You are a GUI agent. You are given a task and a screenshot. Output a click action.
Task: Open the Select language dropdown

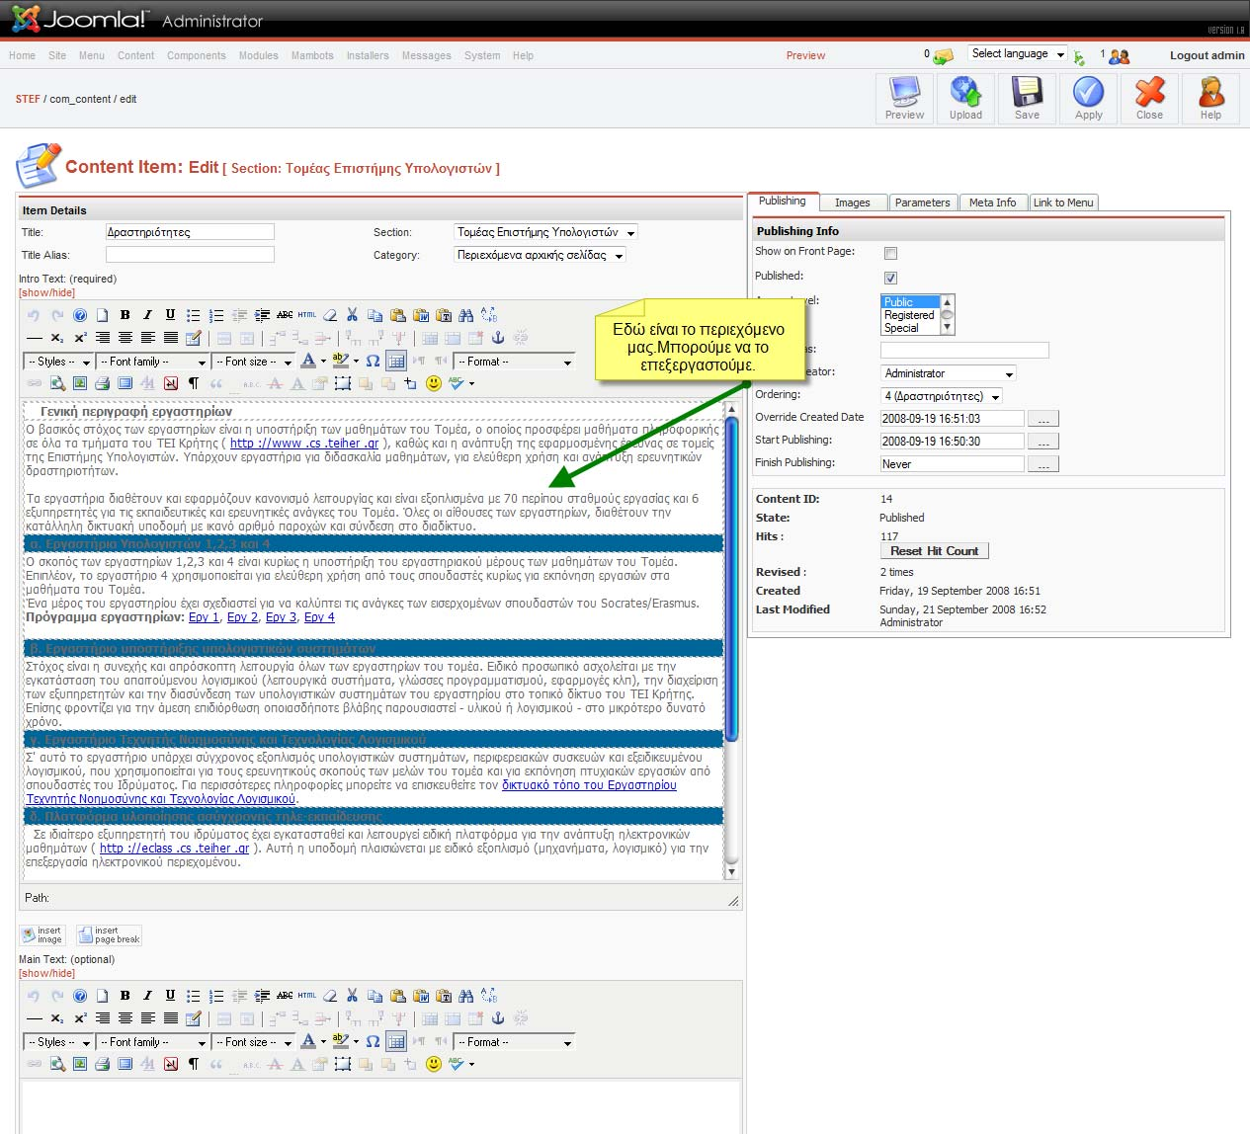[1017, 54]
